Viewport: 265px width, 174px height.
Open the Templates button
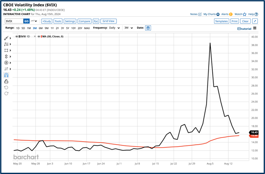tap(221, 21)
